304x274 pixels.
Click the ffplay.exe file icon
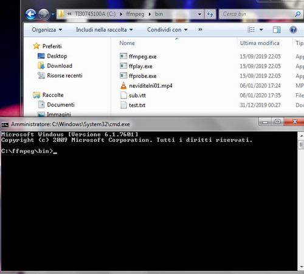tap(123, 66)
